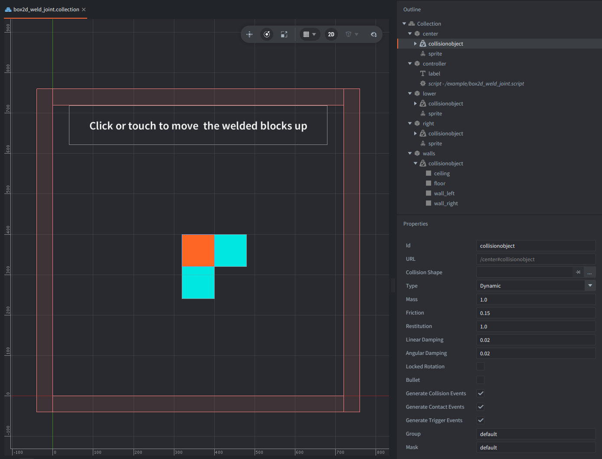Switch to box2d_weld_joint.collection tab

46,10
